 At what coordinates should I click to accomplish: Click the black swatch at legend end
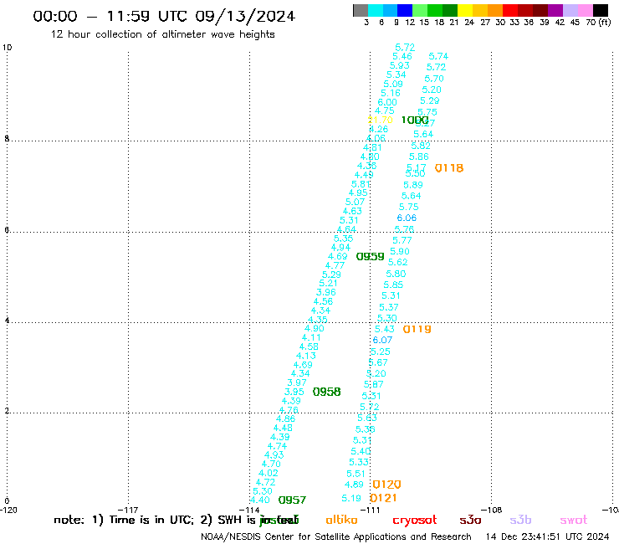coord(601,10)
